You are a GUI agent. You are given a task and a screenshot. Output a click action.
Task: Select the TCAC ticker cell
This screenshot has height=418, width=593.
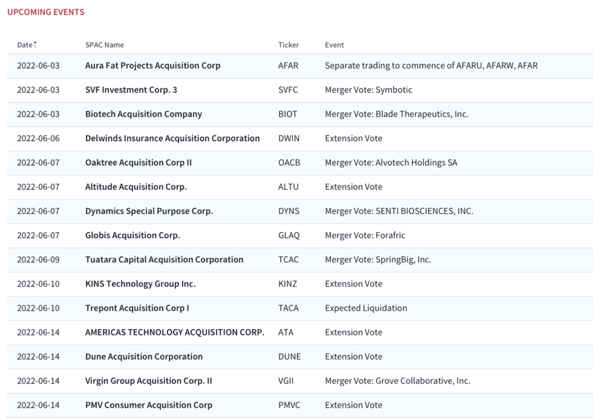click(x=289, y=259)
